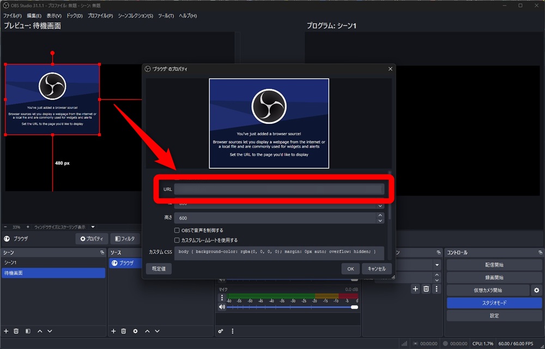Select the ブラウザ source in sources list
The height and width of the screenshot is (349, 545).
point(126,263)
